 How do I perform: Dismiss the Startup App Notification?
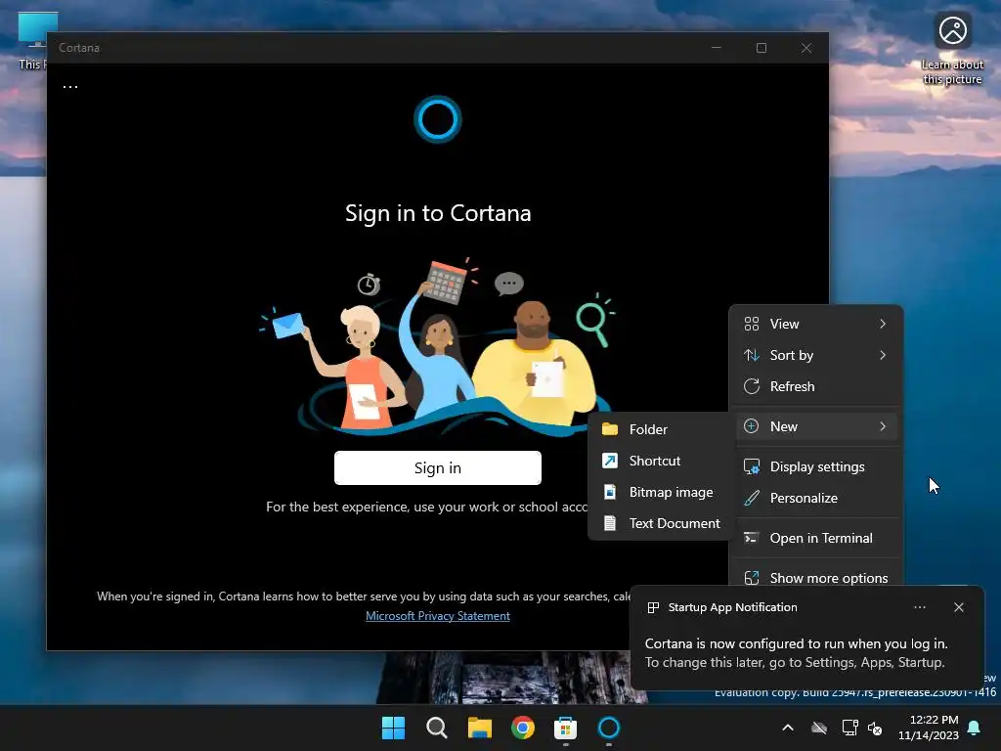click(958, 607)
